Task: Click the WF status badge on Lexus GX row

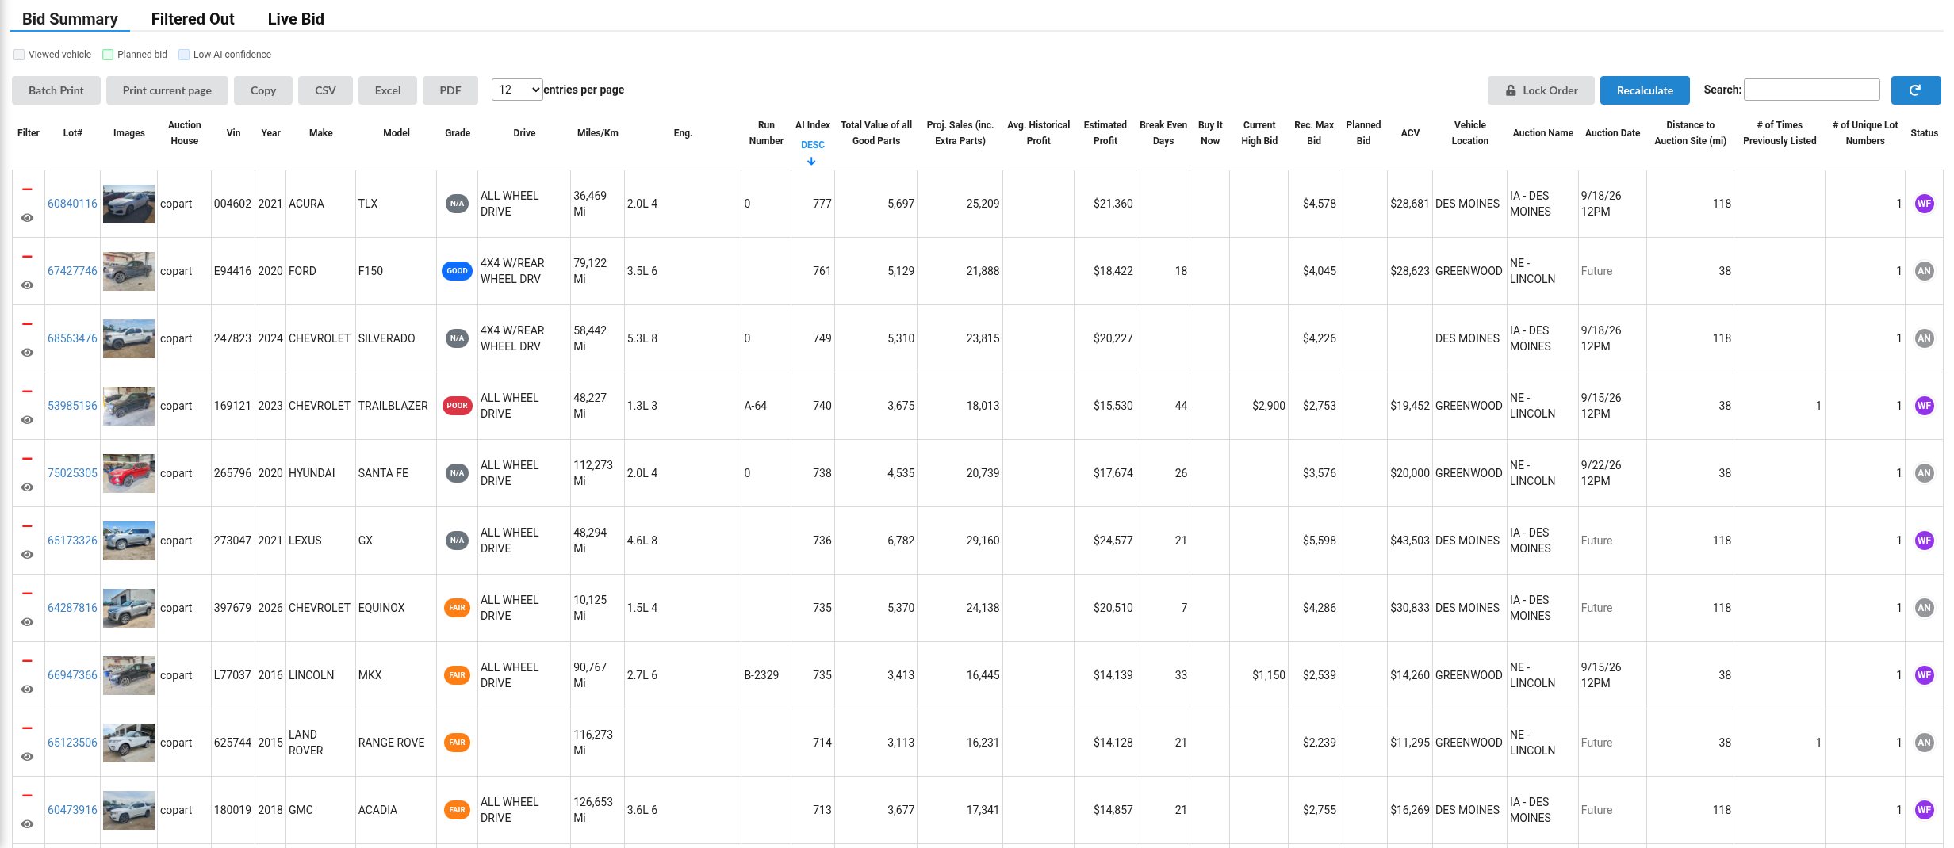Action: (x=1924, y=541)
